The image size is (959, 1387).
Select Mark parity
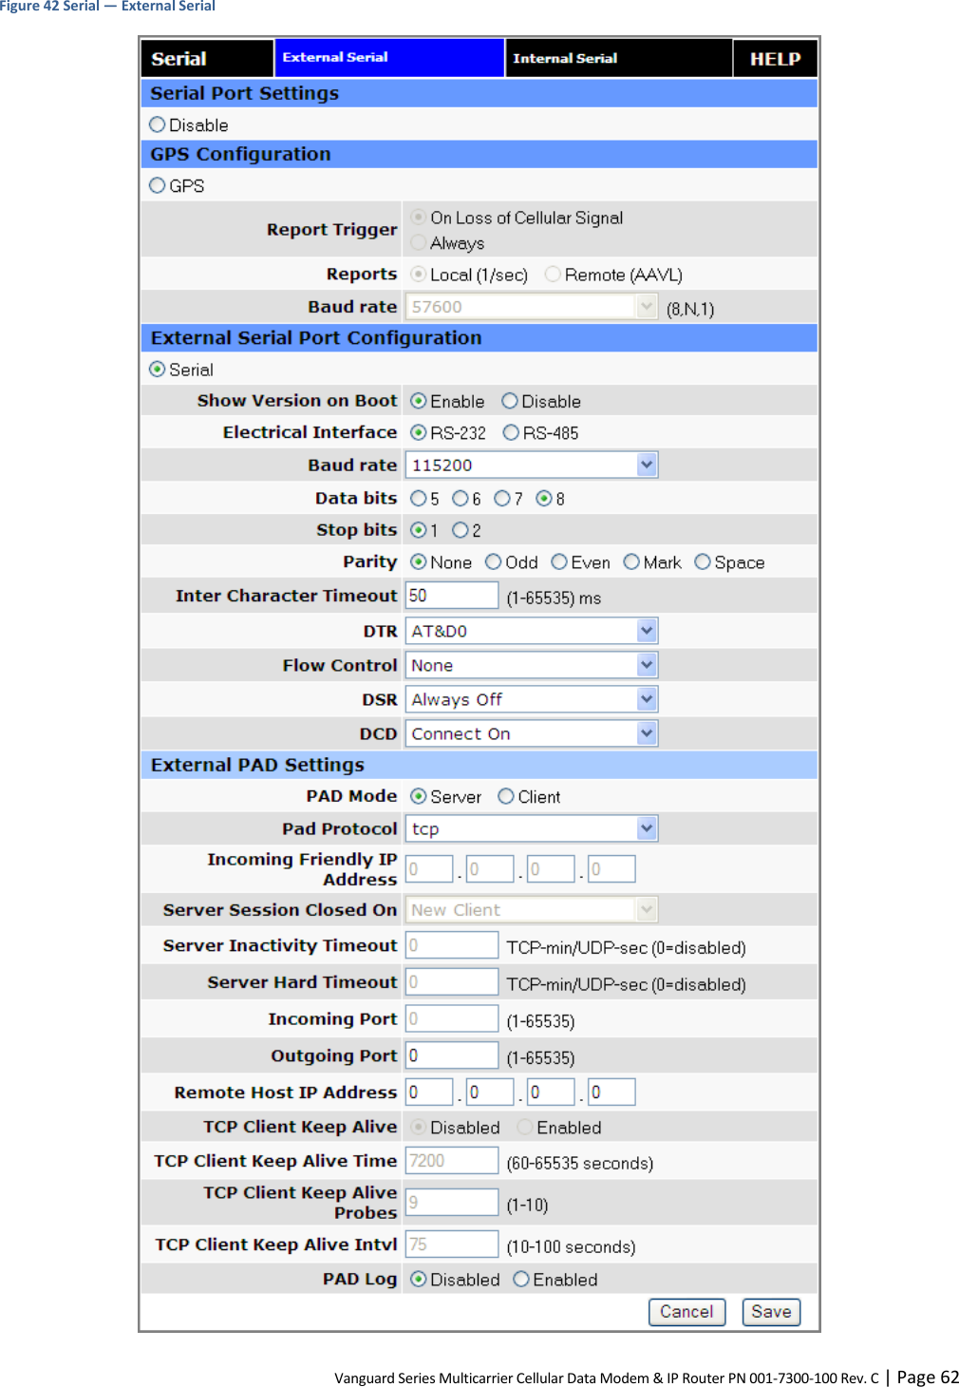[x=631, y=561]
